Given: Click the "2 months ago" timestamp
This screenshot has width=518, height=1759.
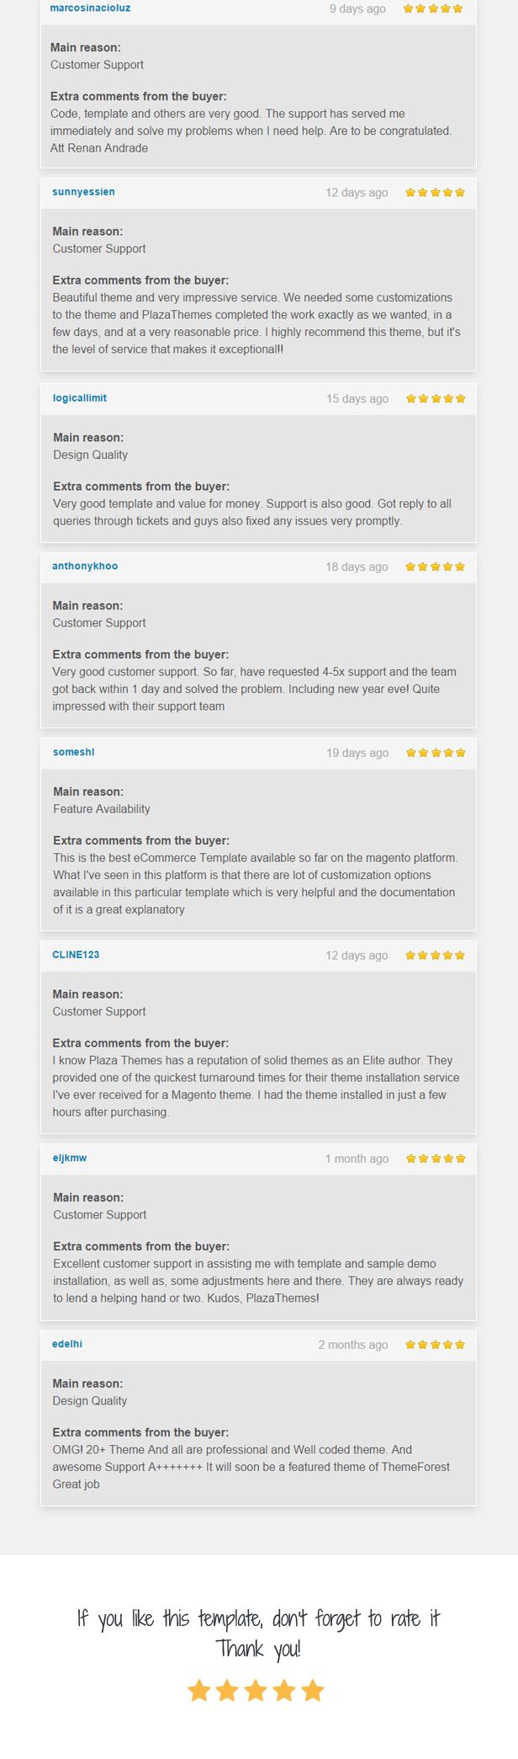Looking at the screenshot, I should pyautogui.click(x=353, y=1345).
